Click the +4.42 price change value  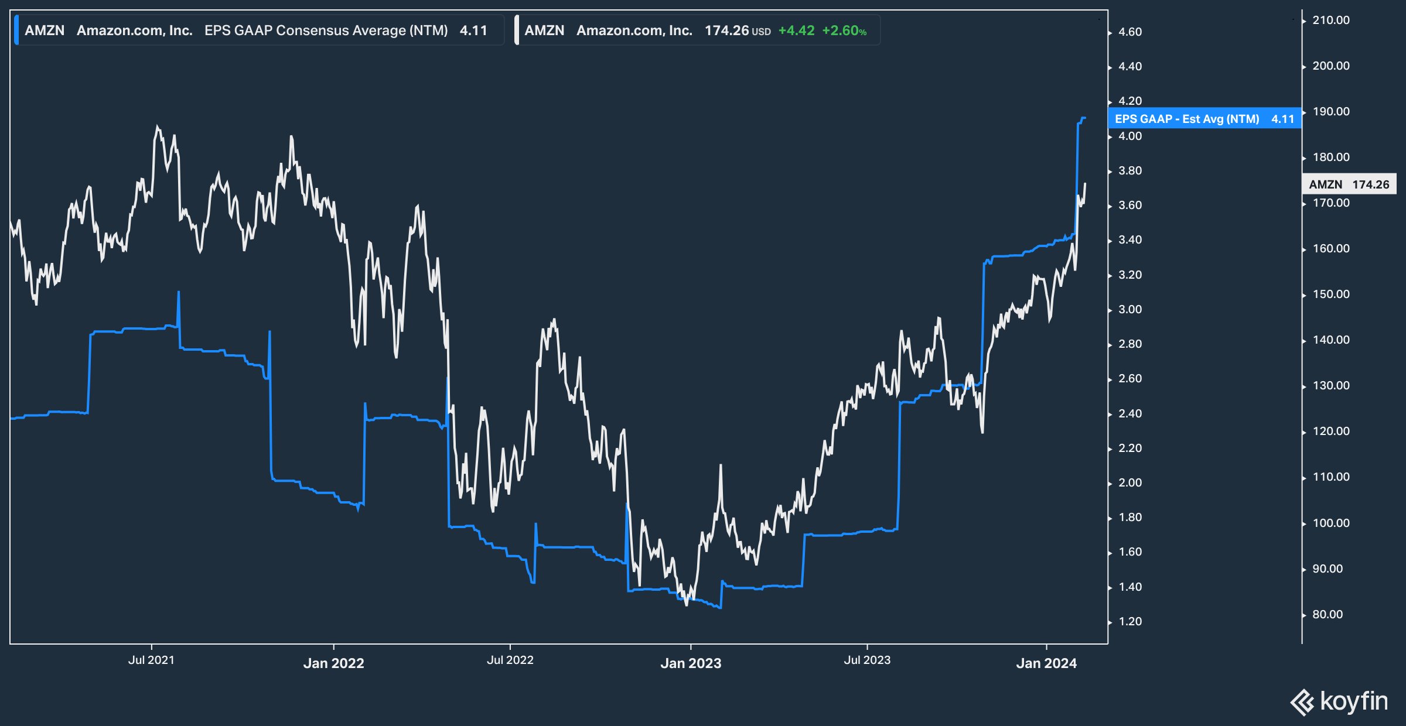(796, 31)
